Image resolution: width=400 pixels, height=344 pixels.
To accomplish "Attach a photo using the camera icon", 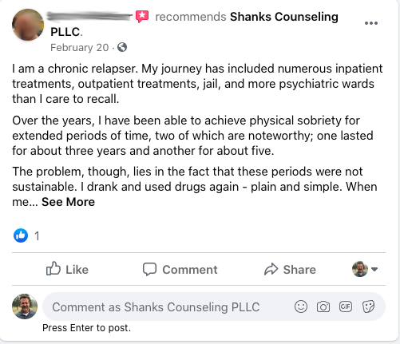I will tap(323, 306).
